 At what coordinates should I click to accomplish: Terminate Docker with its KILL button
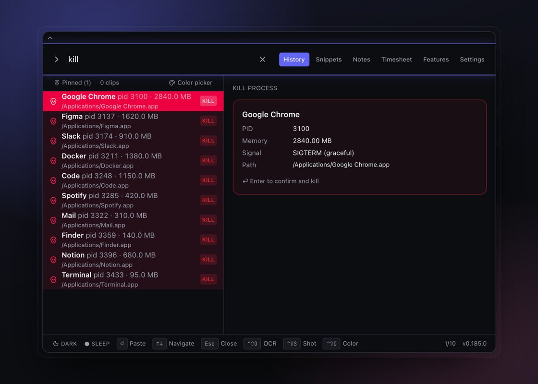point(208,160)
